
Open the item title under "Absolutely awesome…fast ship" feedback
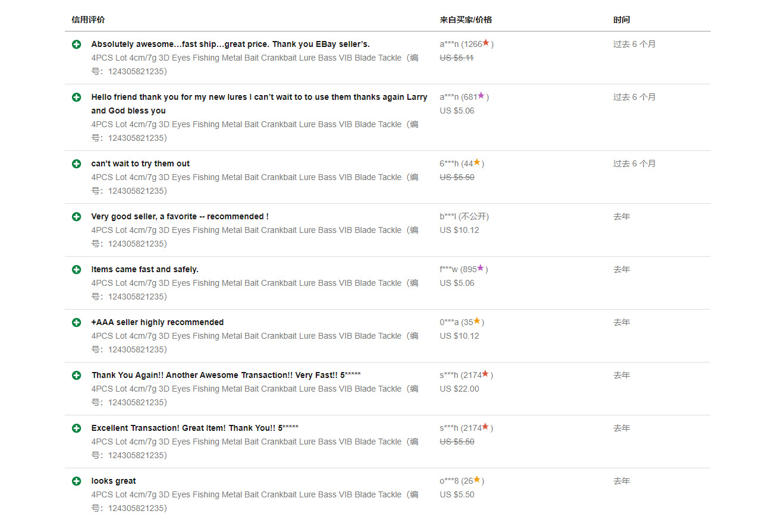click(x=254, y=65)
